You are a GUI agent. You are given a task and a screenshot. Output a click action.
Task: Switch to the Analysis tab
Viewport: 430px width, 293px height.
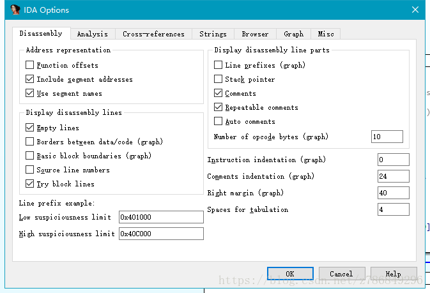point(93,34)
